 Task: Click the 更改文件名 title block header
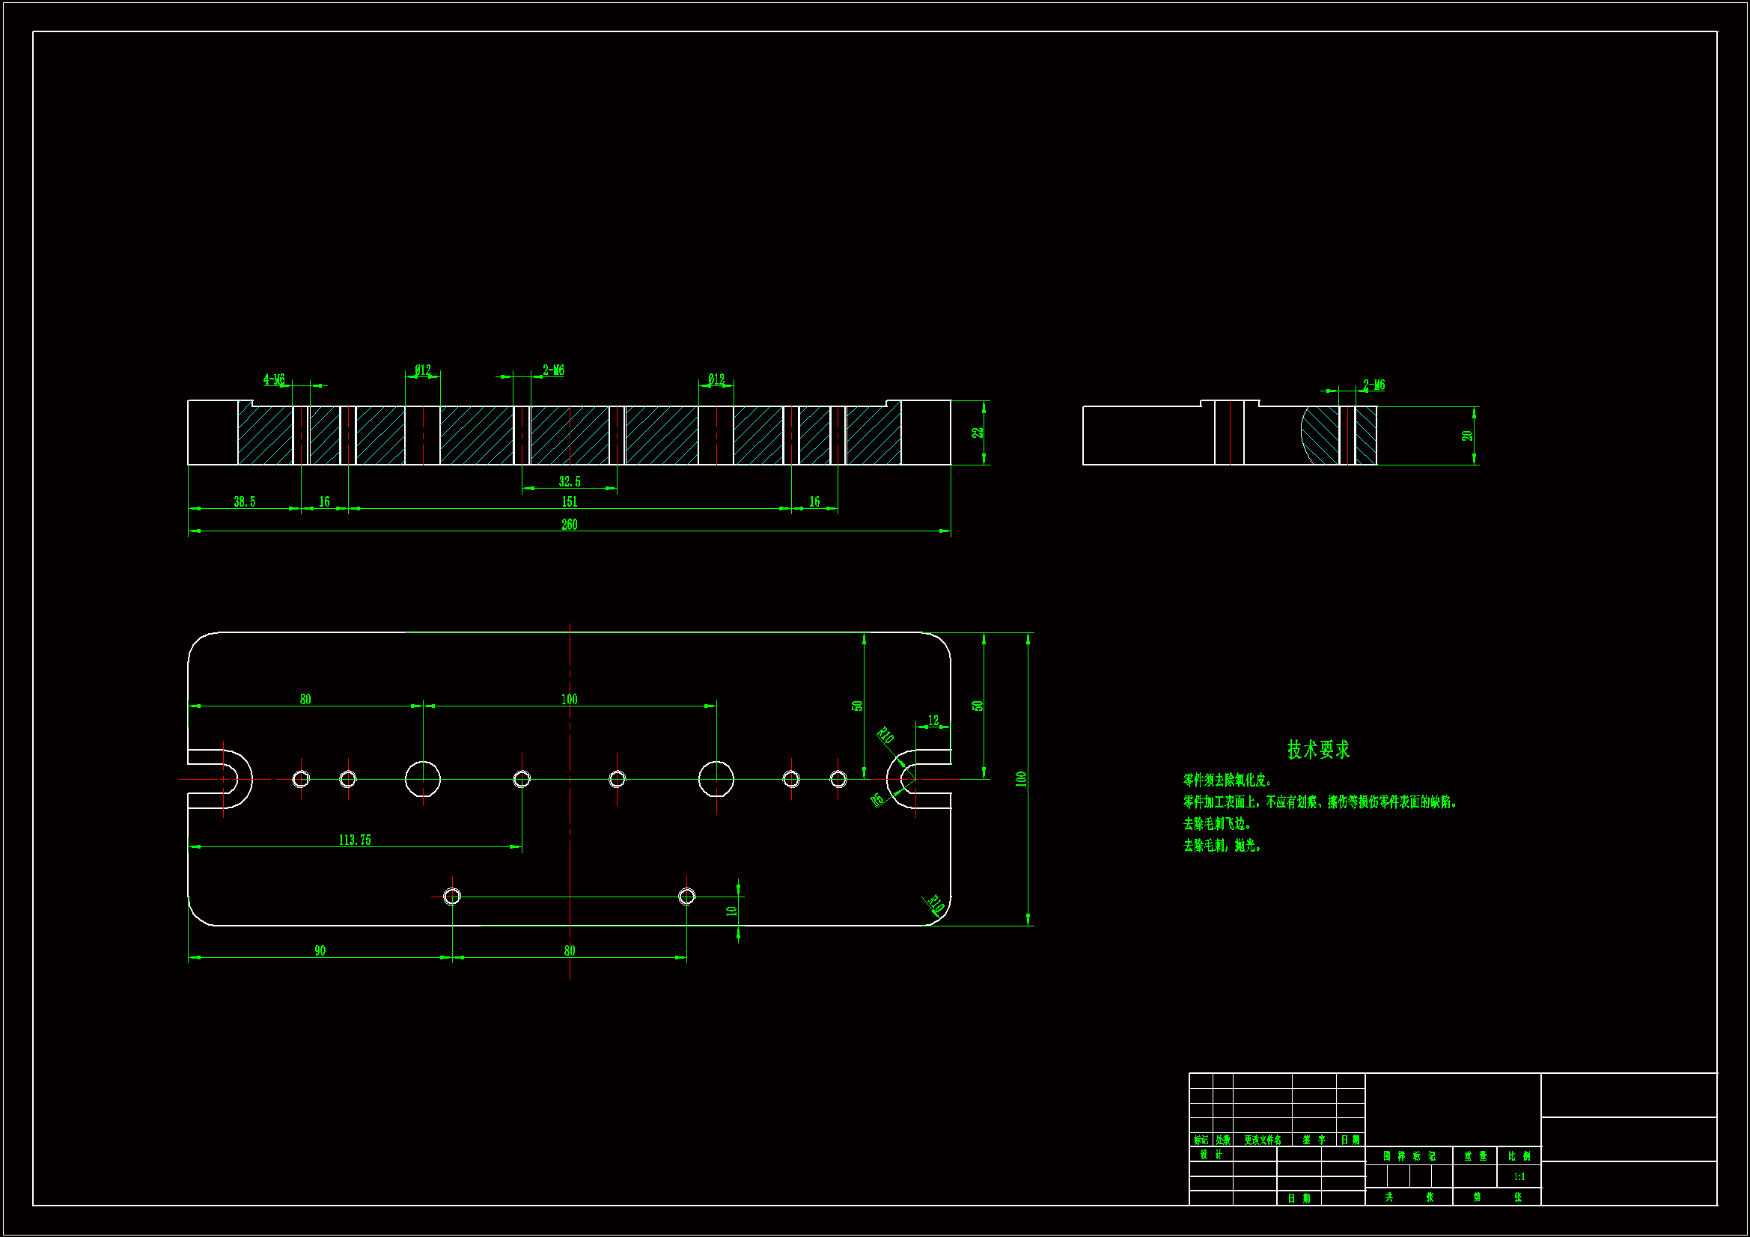1262,1140
